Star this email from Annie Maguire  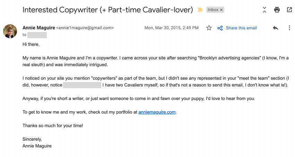coord(209,28)
